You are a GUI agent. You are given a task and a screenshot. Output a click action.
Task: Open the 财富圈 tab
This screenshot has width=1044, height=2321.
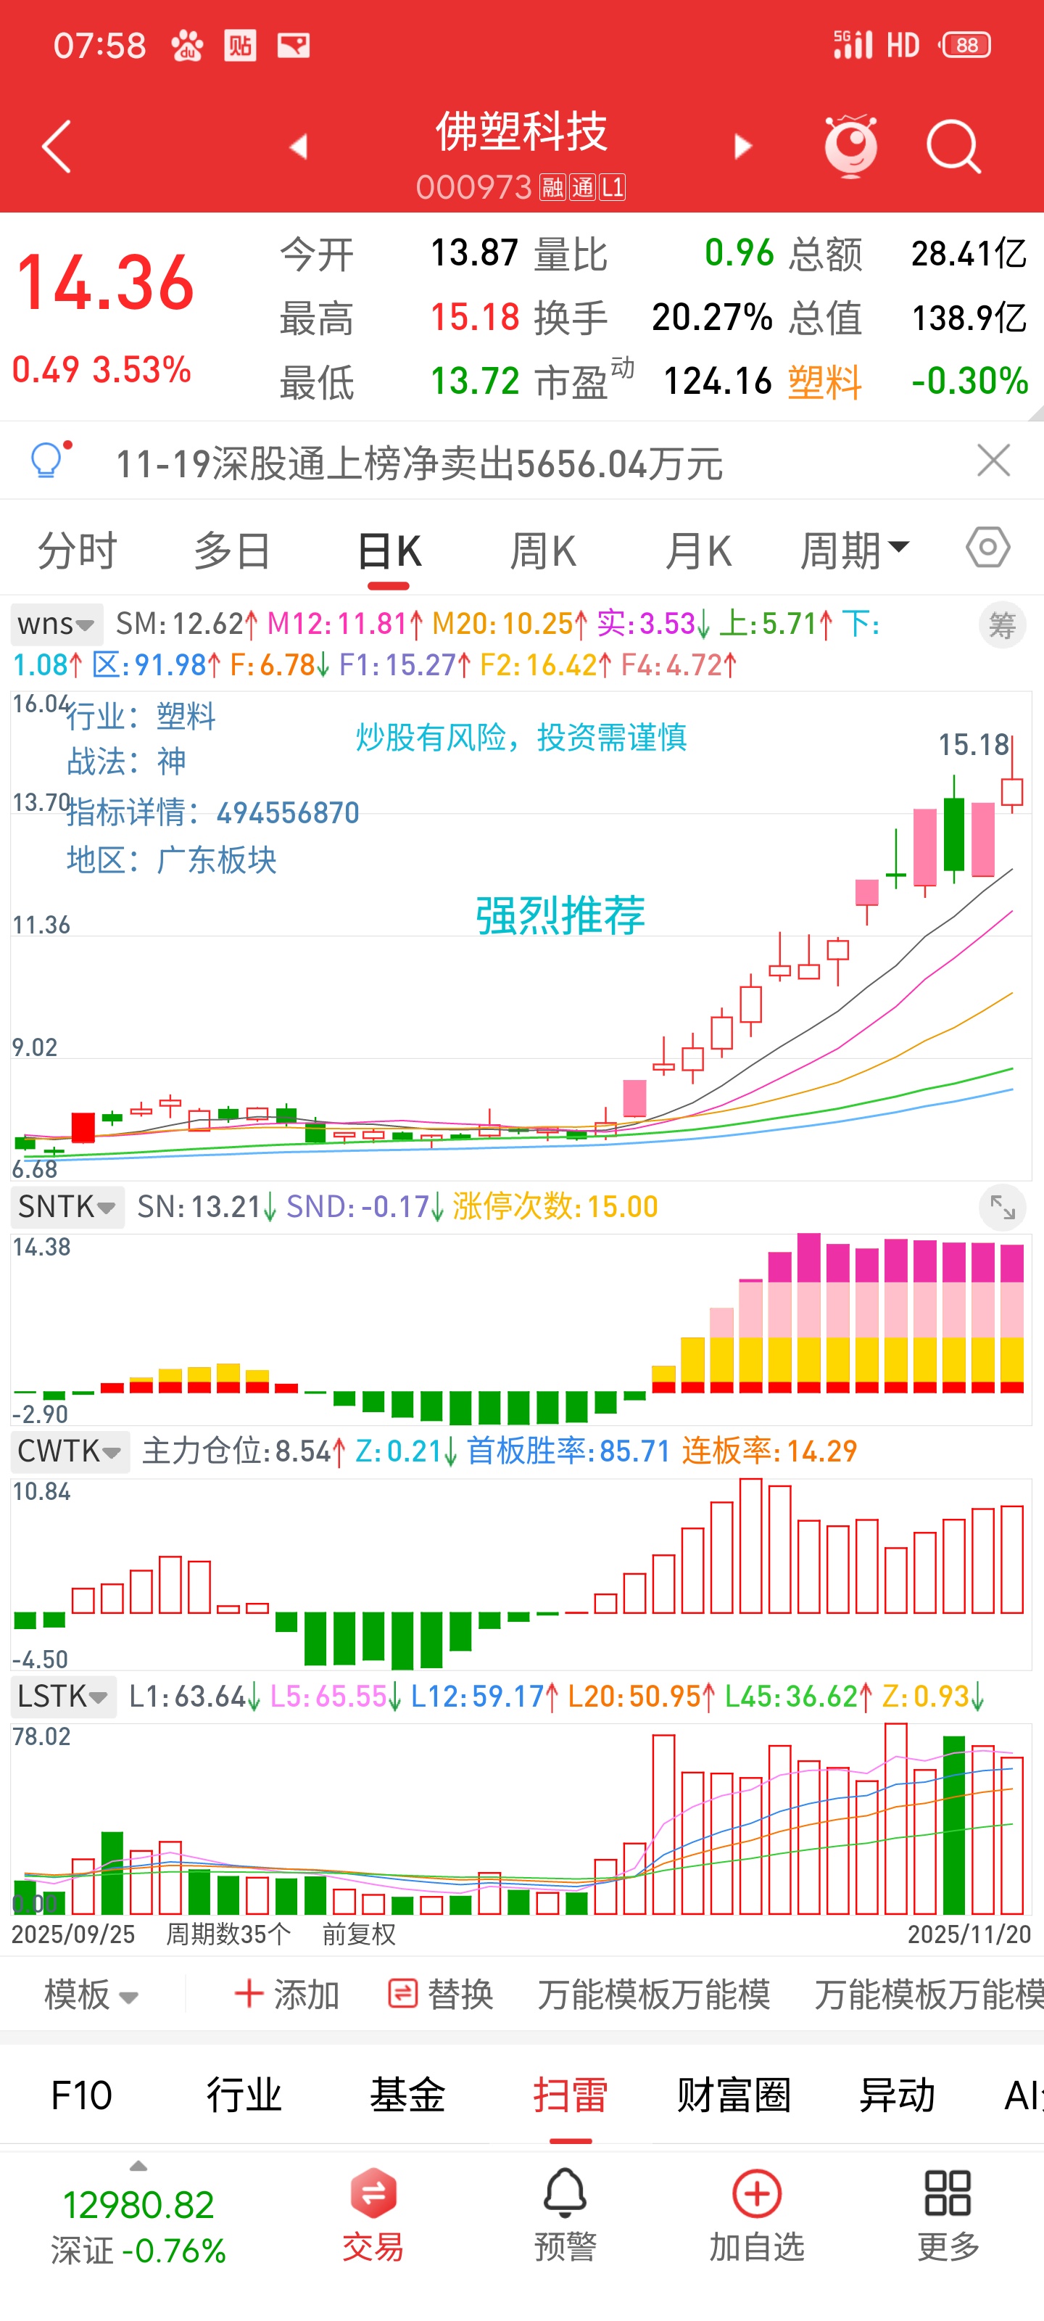click(x=734, y=2095)
